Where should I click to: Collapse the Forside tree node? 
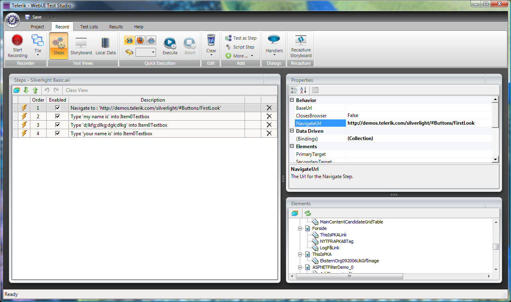pos(301,228)
